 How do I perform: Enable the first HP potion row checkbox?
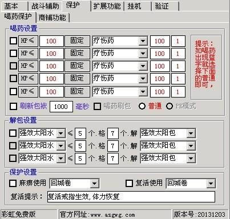pyautogui.click(x=13, y=41)
